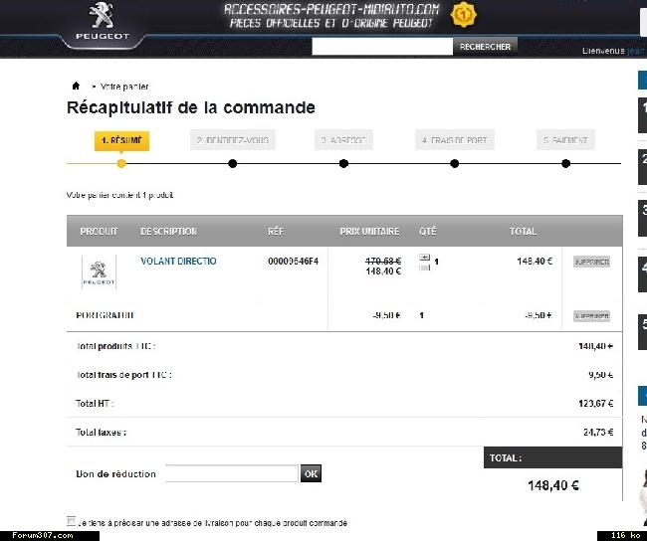Decrease quantity of Volant Directio
Screen dimensions: 647x541
click(x=425, y=268)
